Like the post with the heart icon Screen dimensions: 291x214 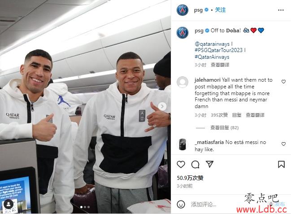(x=181, y=164)
